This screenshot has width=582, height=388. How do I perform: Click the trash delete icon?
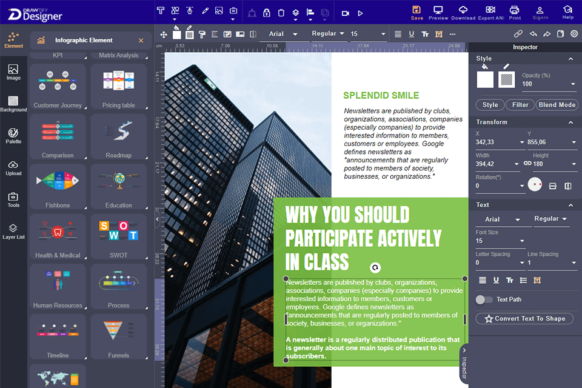pyautogui.click(x=281, y=13)
